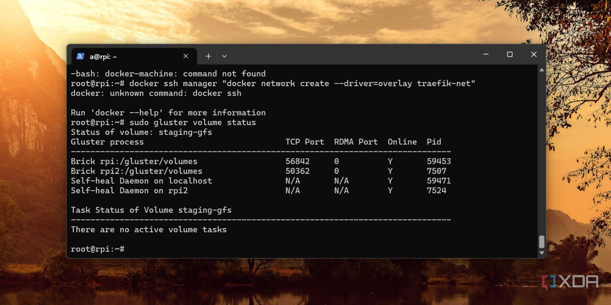Click the Pid 7507 value
The height and width of the screenshot is (305, 611).
point(436,171)
